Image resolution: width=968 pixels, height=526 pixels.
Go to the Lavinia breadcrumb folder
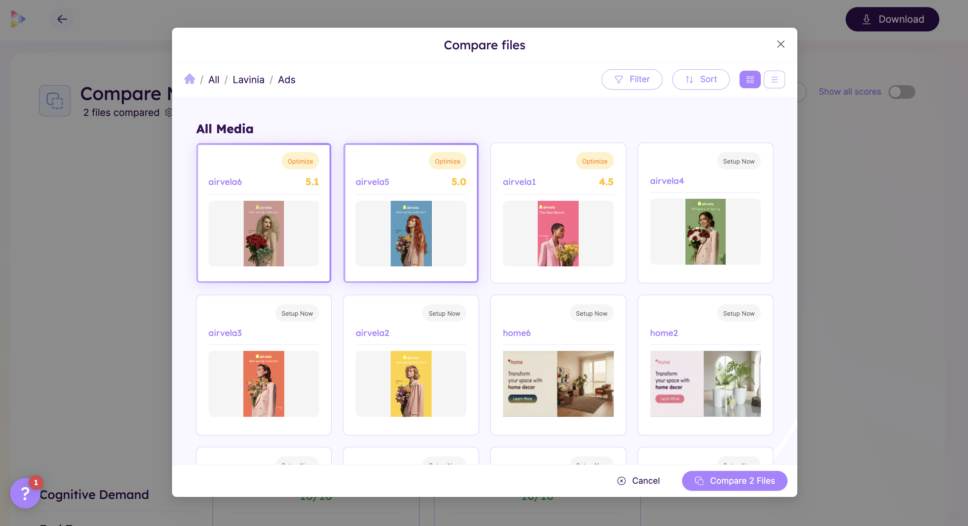pyautogui.click(x=248, y=80)
